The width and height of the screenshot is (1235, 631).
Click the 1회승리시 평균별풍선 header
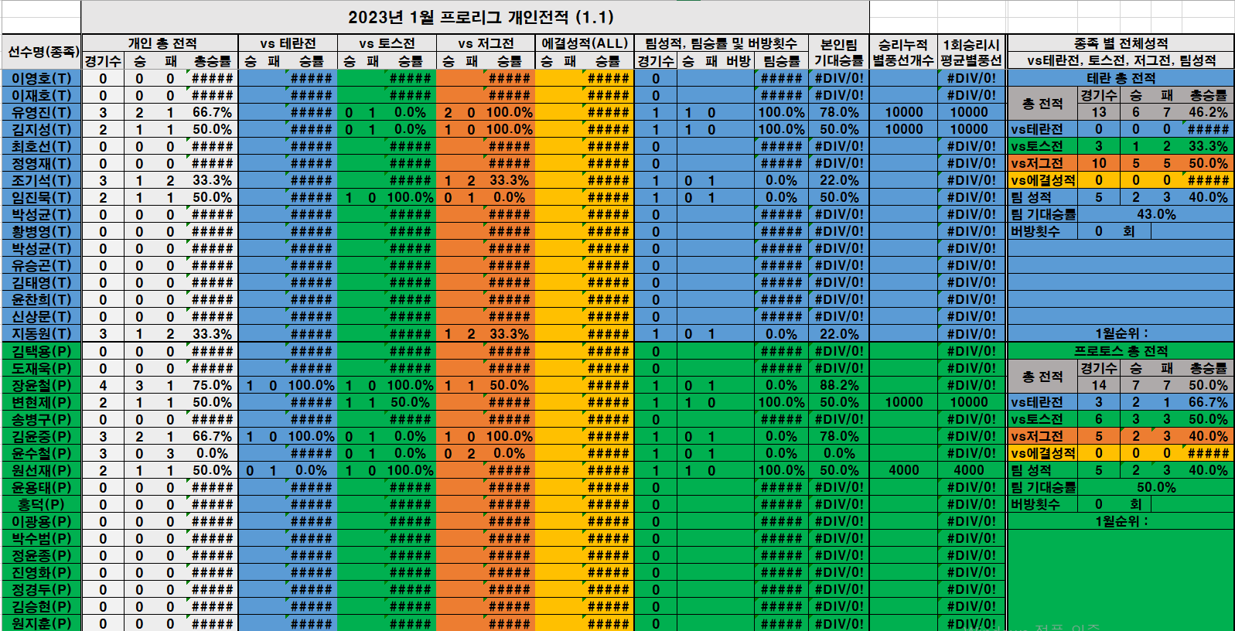[x=971, y=52]
